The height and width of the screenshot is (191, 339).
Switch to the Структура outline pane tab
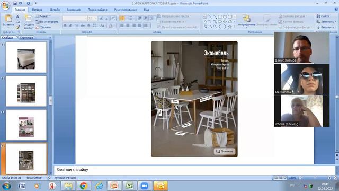[x=26, y=38]
